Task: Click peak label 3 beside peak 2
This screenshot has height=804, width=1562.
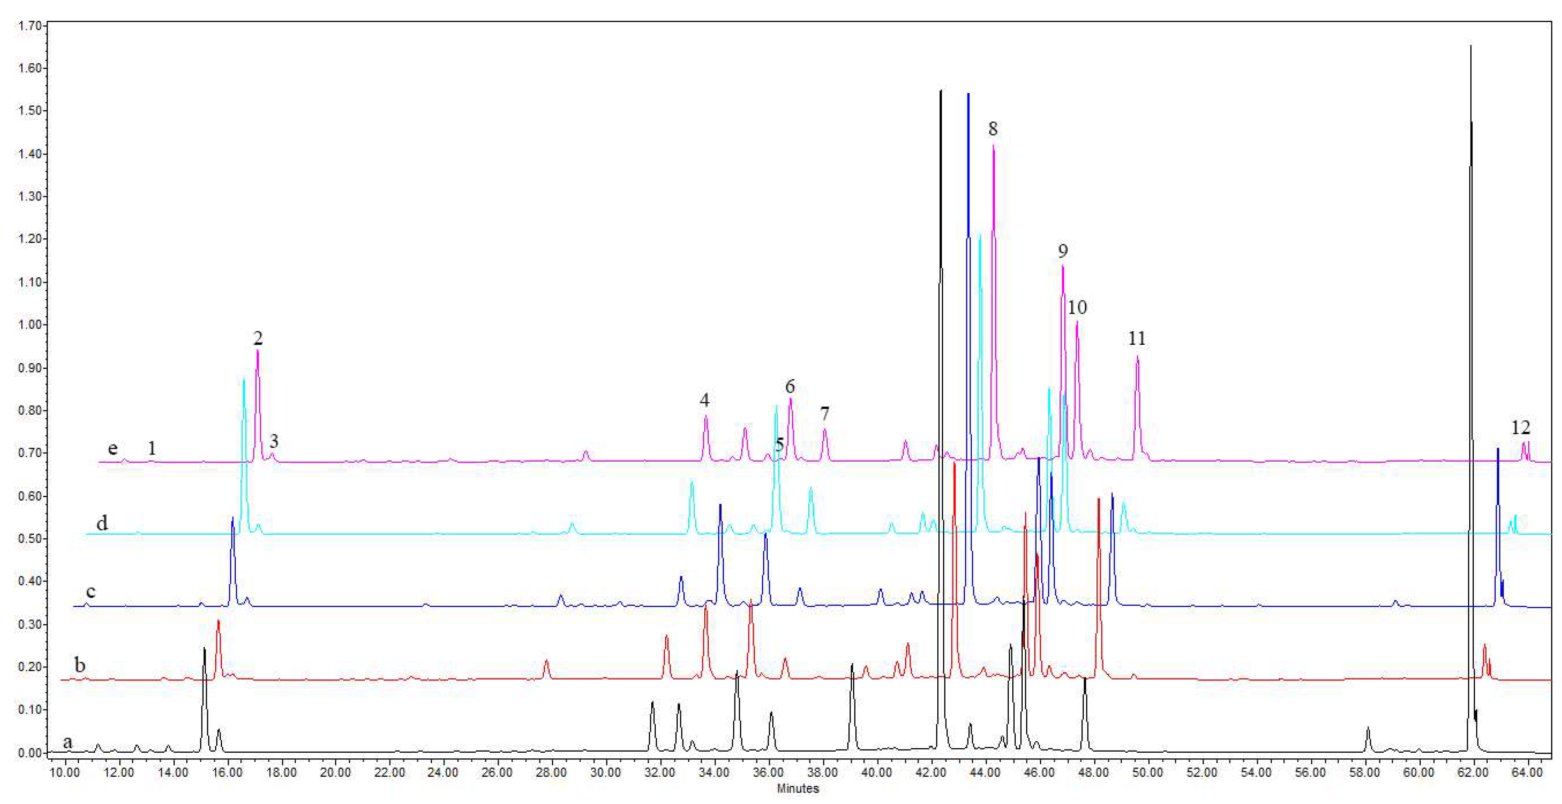Action: 273,441
